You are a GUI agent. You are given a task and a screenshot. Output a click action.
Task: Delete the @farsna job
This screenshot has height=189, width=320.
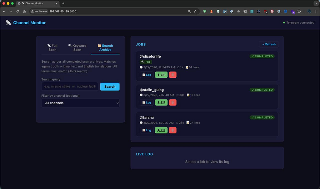[x=172, y=130]
